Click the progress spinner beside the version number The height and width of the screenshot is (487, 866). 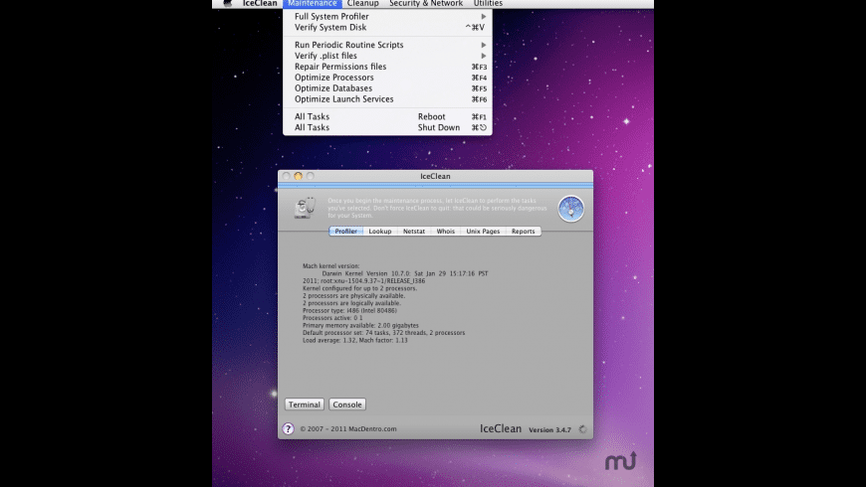point(582,429)
